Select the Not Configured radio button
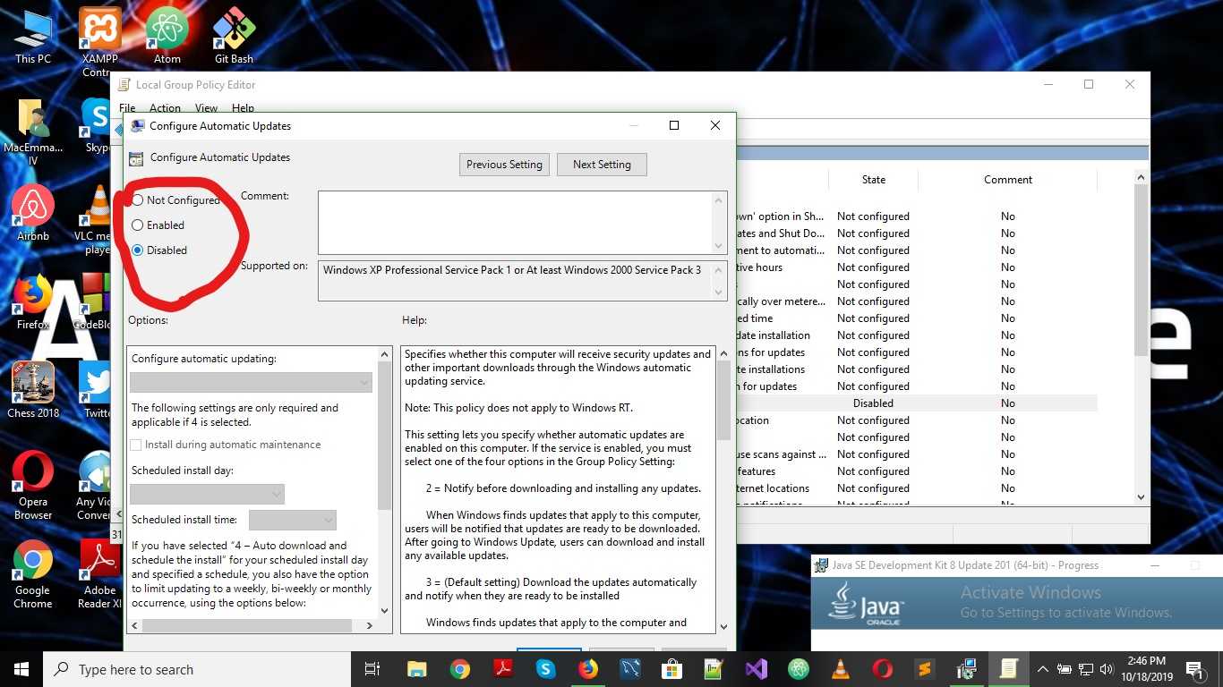Screen dimensions: 1223x687 click(x=138, y=200)
